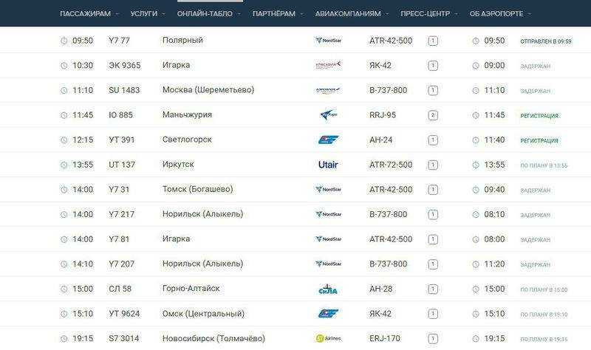Expand the УСЛУГИ dropdown menu

pyautogui.click(x=148, y=13)
